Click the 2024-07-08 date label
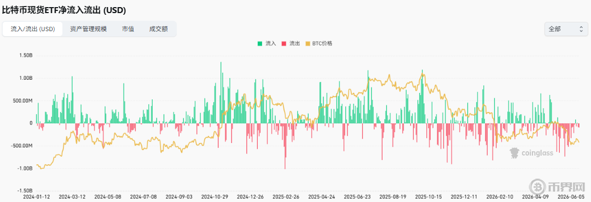This screenshot has height=202, width=591. [x=143, y=197]
